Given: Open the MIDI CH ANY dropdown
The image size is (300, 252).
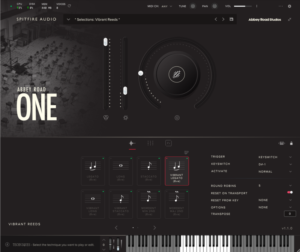Looking at the screenshot, I should [166, 6].
